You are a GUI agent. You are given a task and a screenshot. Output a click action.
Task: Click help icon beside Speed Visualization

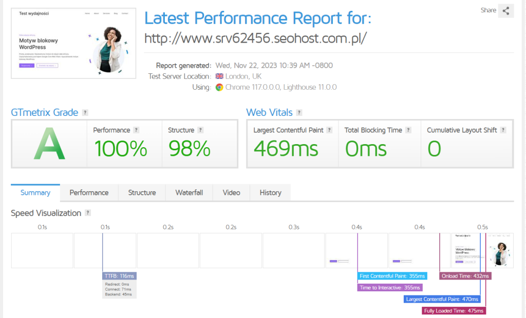pyautogui.click(x=88, y=213)
